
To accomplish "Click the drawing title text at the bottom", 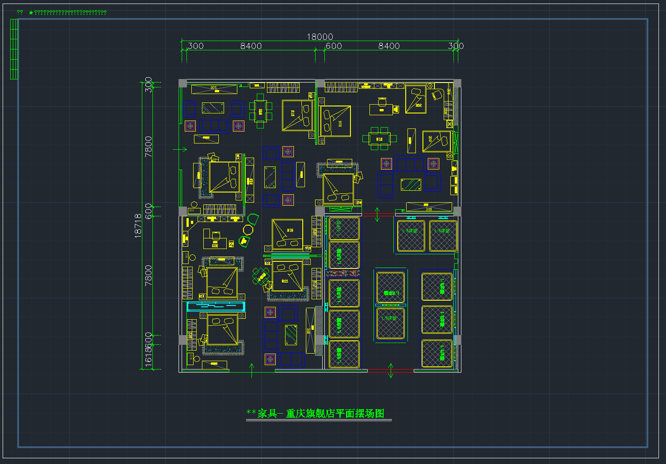I will [x=315, y=414].
